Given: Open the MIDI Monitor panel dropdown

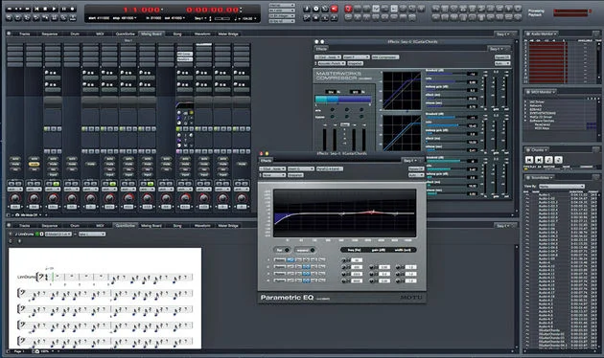Looking at the screenshot, I should pyautogui.click(x=541, y=92).
